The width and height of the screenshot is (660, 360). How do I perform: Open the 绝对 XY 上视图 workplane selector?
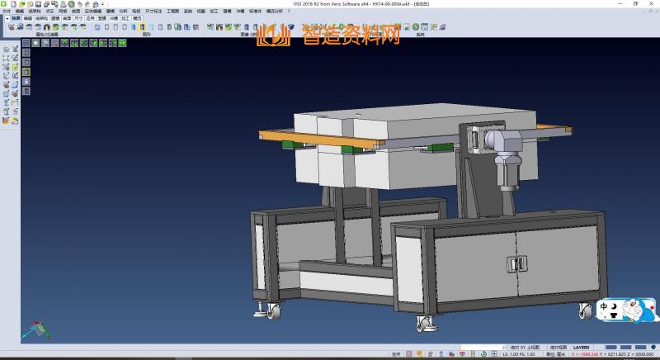click(525, 347)
